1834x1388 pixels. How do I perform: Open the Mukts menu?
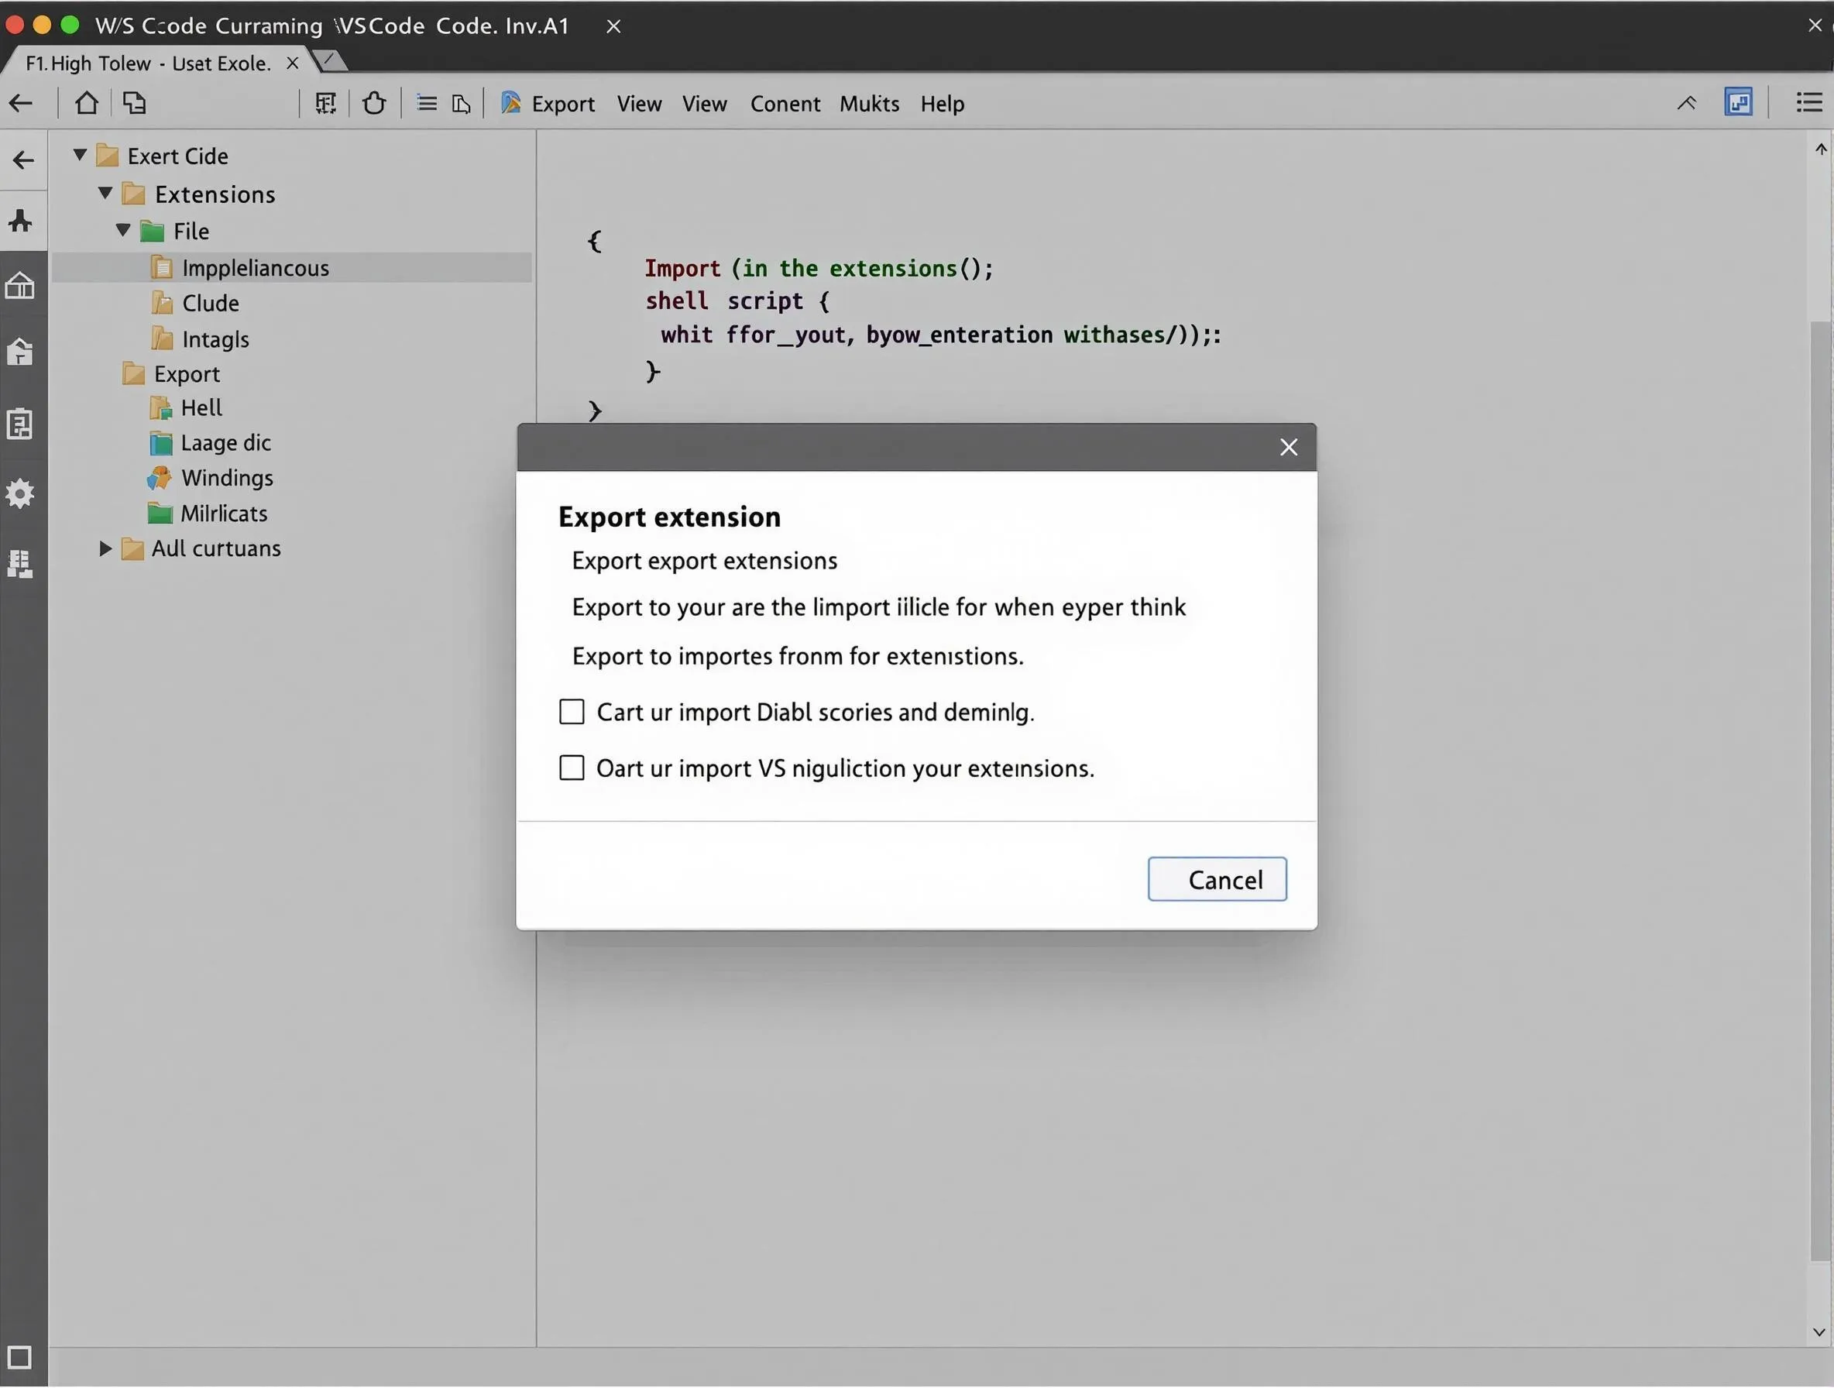[869, 104]
